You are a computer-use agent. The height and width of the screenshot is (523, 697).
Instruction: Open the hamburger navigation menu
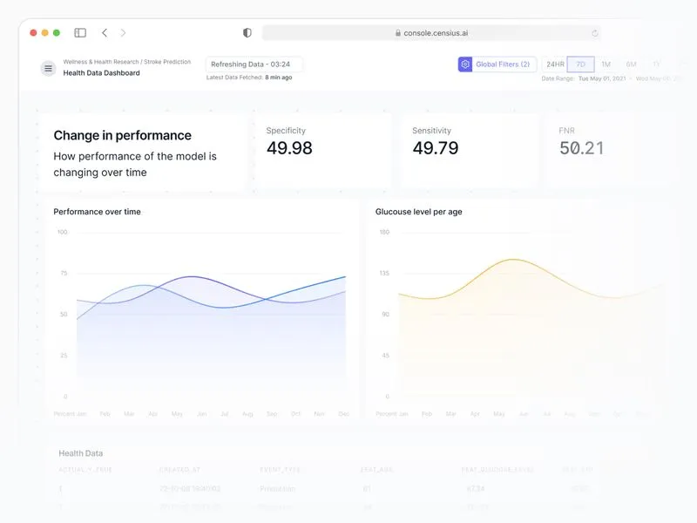pos(49,69)
